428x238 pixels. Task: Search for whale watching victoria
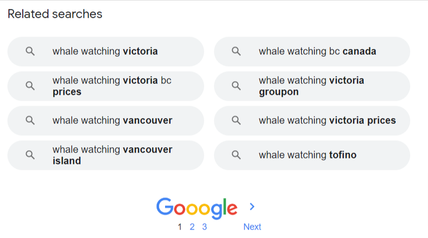pos(105,51)
